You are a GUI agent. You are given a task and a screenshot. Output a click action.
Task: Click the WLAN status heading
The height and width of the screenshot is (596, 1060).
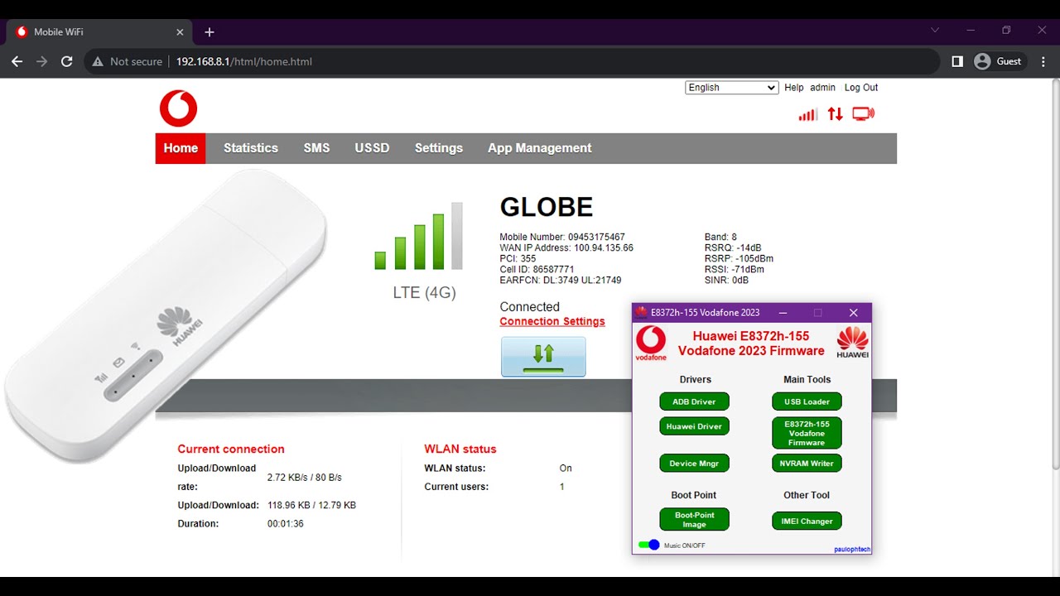(460, 449)
